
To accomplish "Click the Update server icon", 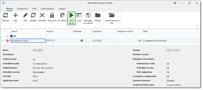I will (33, 15).
